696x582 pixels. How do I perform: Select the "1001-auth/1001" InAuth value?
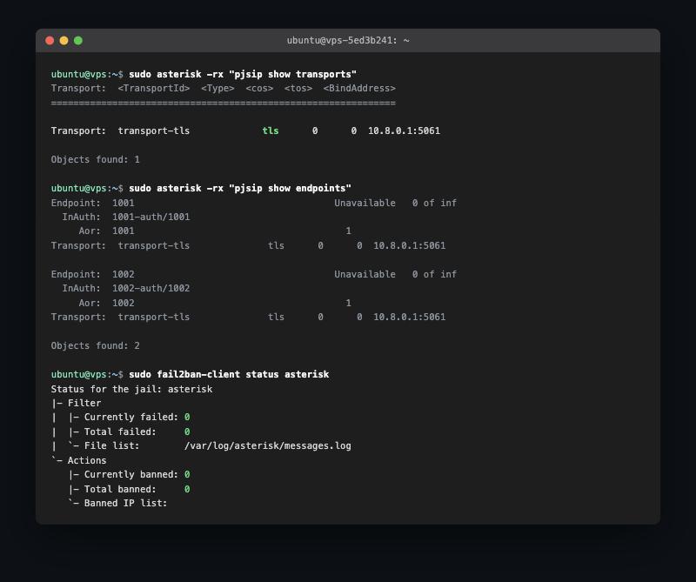(x=151, y=217)
